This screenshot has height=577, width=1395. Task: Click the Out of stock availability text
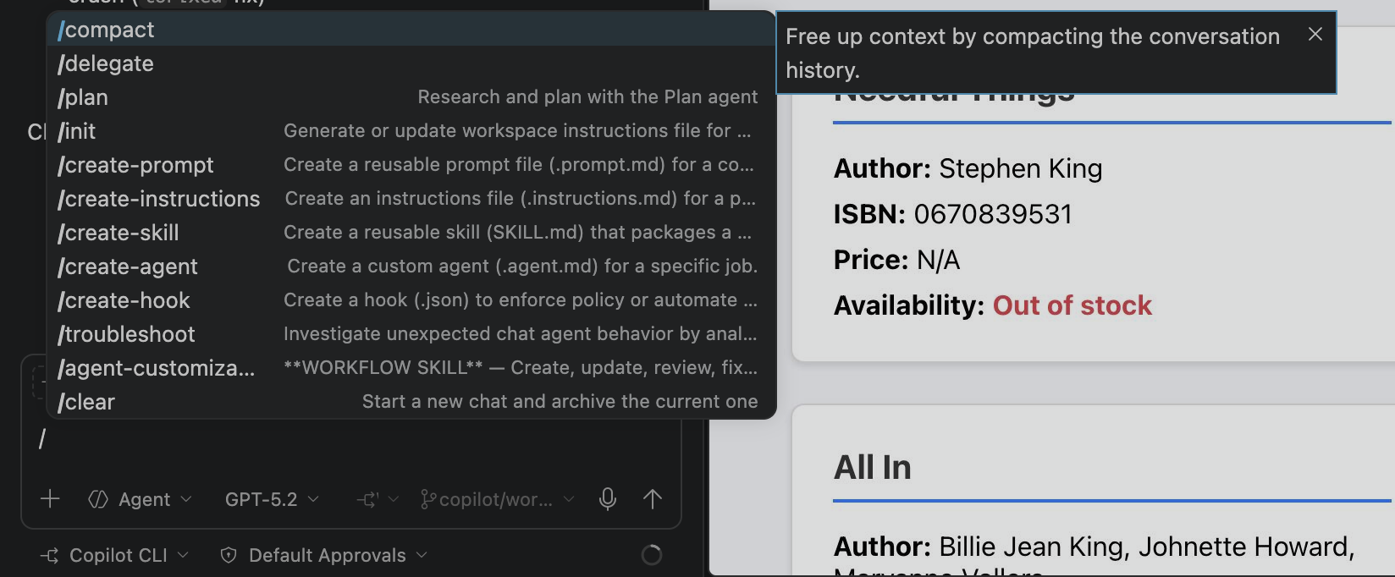(1072, 305)
